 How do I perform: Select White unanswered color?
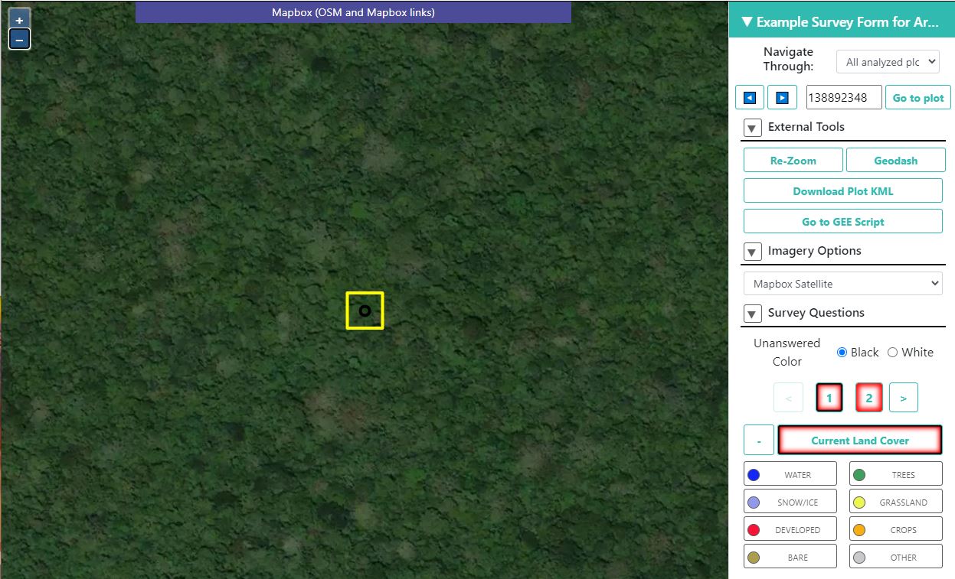click(x=892, y=353)
